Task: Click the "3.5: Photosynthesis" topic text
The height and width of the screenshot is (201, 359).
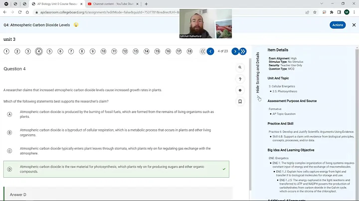Action: [x=285, y=92]
